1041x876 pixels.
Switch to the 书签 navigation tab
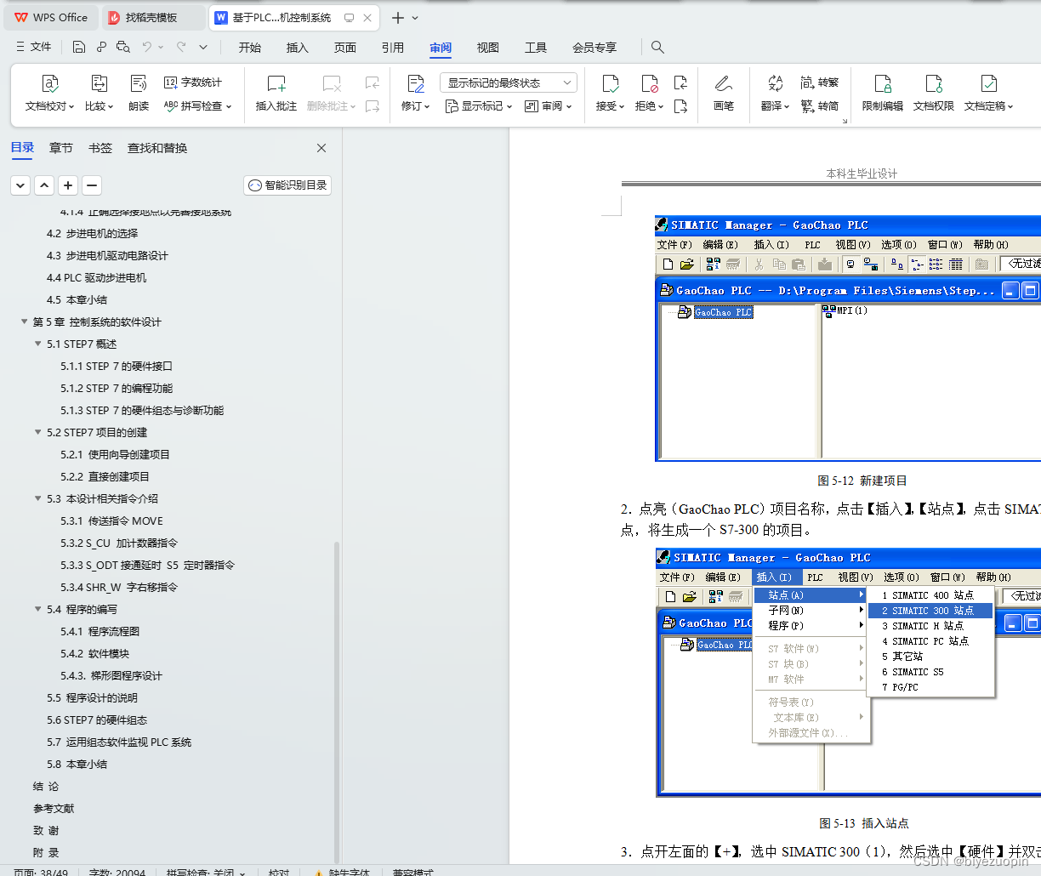click(100, 148)
